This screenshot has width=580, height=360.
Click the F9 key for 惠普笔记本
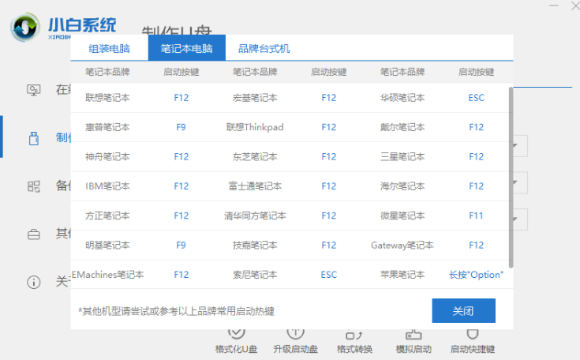(181, 127)
